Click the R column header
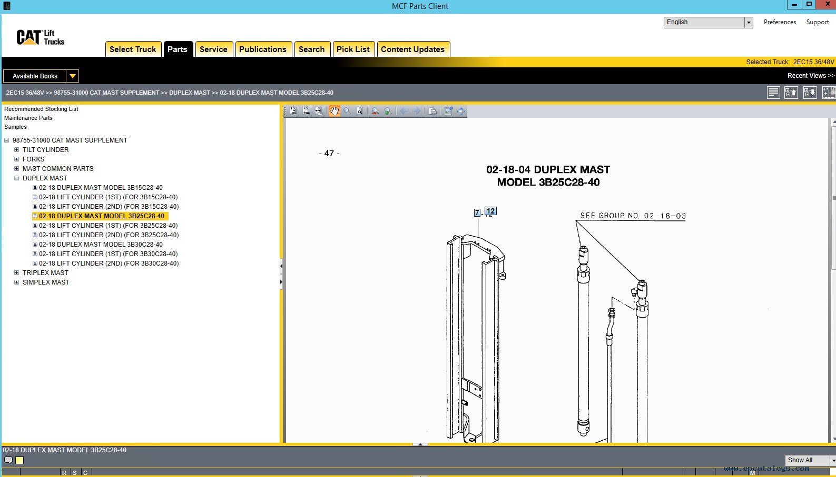 (64, 473)
